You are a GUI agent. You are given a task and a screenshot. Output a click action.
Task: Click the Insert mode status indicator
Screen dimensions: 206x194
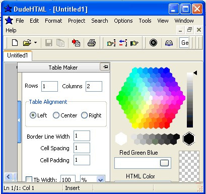pos(73,188)
